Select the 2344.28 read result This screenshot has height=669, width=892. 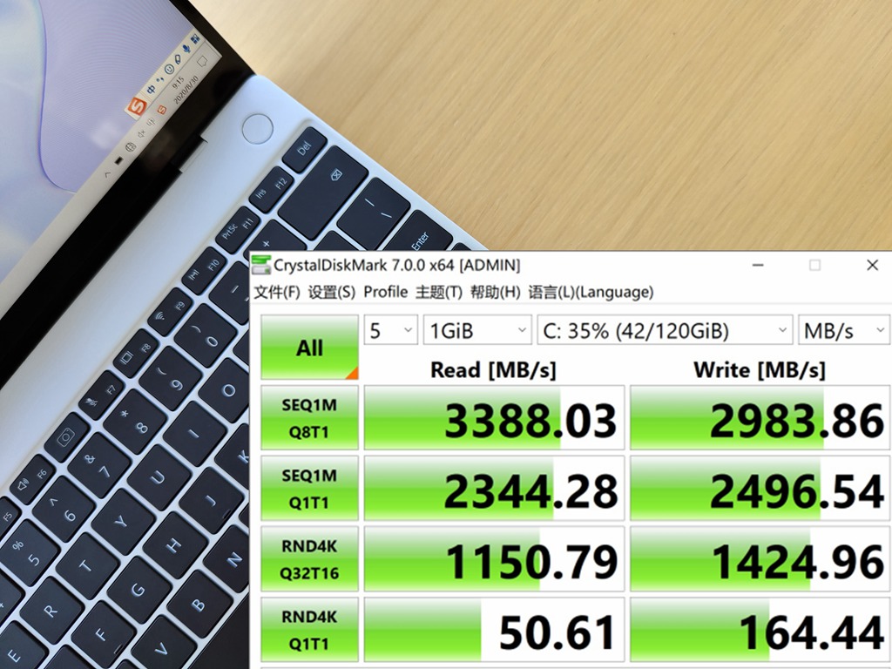(x=495, y=489)
